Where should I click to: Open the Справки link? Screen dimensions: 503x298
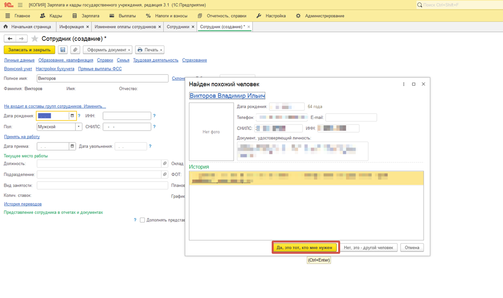[105, 60]
